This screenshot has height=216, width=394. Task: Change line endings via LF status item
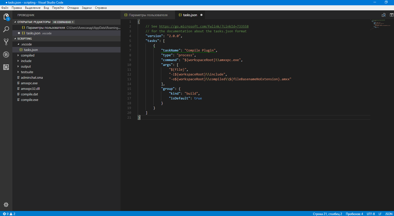click(380, 214)
